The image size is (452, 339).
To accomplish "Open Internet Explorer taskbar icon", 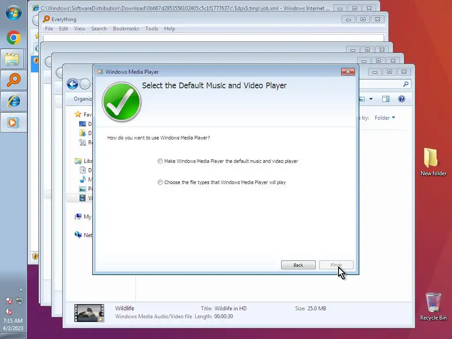I will pyautogui.click(x=14, y=101).
